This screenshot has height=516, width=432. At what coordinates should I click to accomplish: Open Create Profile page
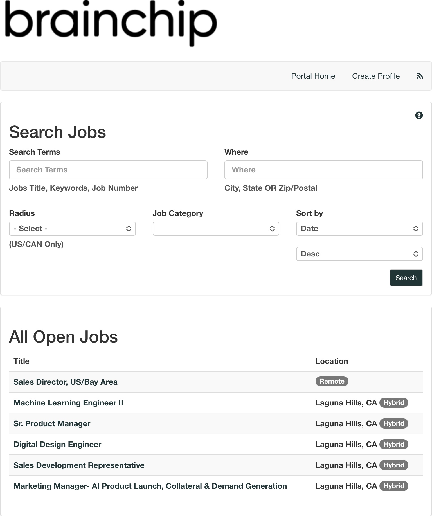point(376,76)
